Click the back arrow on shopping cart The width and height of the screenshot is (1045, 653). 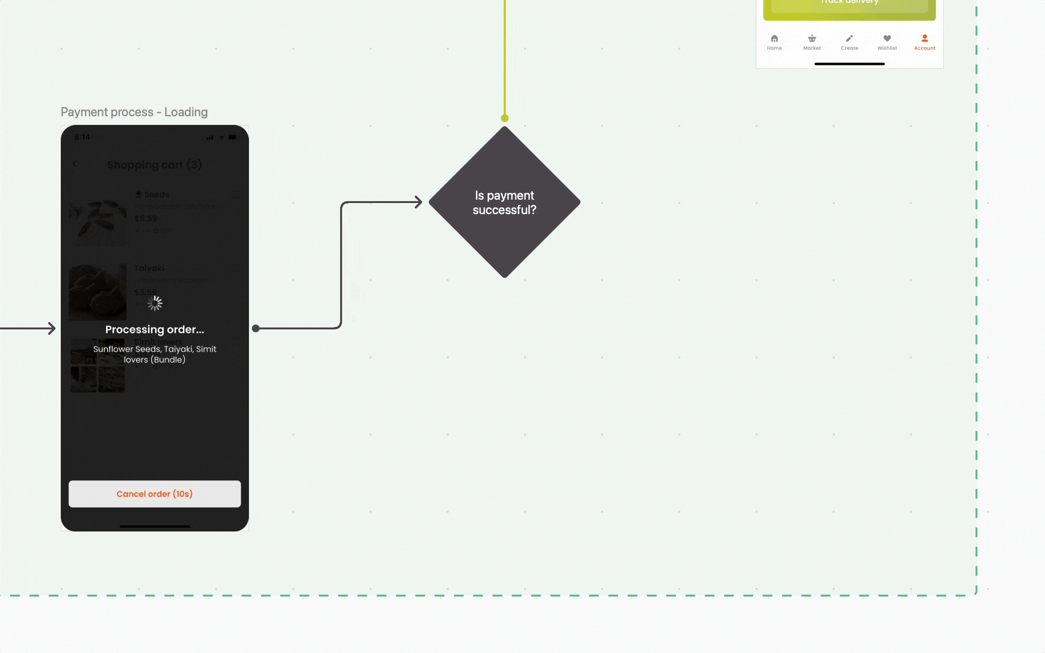(x=74, y=165)
